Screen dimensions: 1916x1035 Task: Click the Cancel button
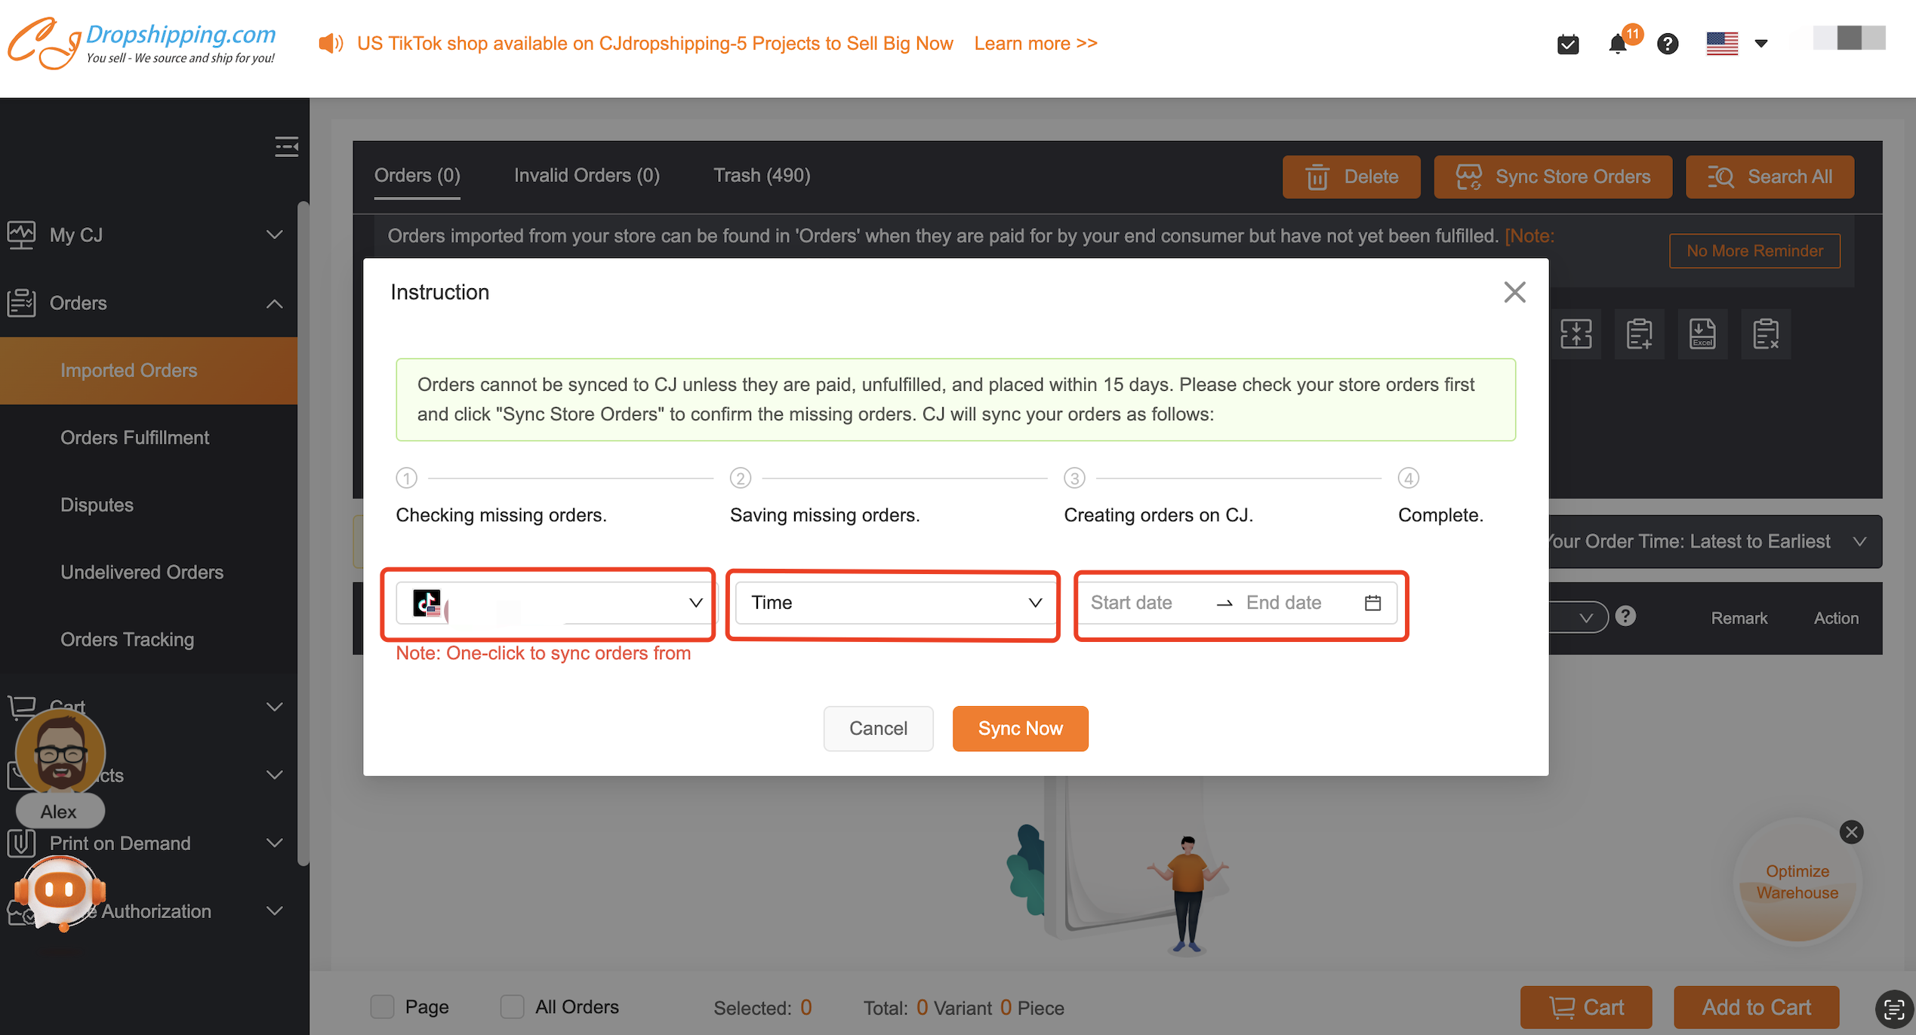[x=878, y=728]
